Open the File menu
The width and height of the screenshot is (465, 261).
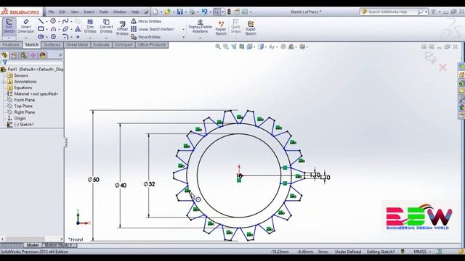point(51,12)
